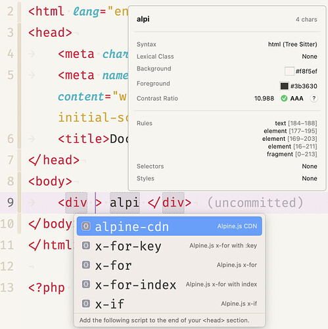
Task: Click the alpi text in editor
Action: coord(124,203)
